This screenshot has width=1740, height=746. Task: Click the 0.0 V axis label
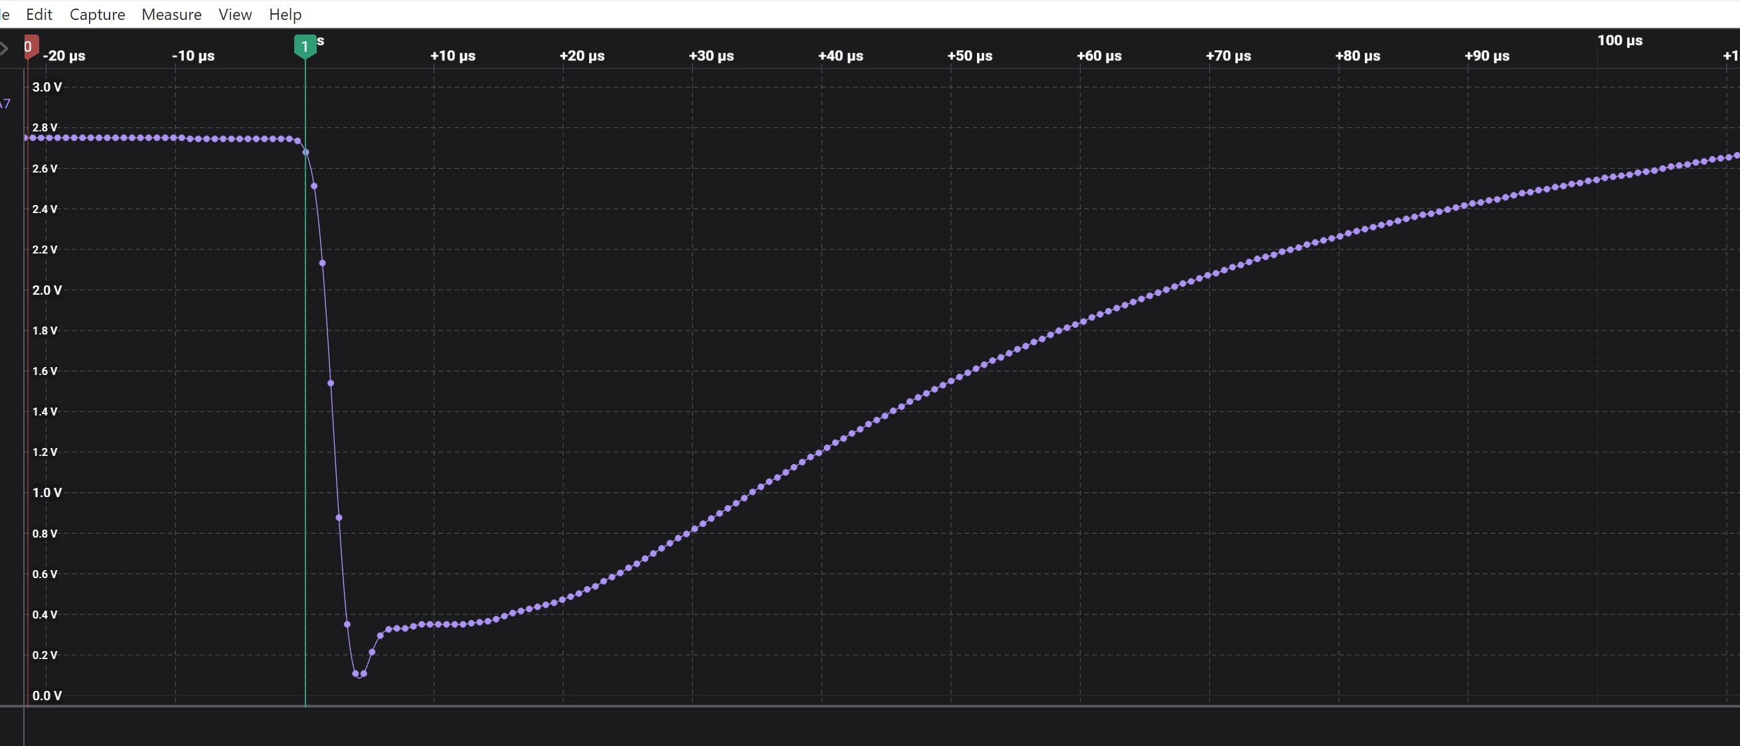tap(46, 696)
